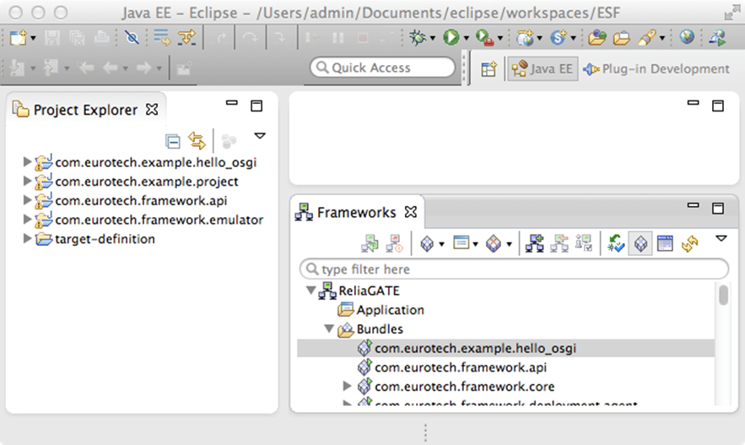The width and height of the screenshot is (745, 445).
Task: Open the Debug configurations dropdown arrow
Action: point(432,38)
